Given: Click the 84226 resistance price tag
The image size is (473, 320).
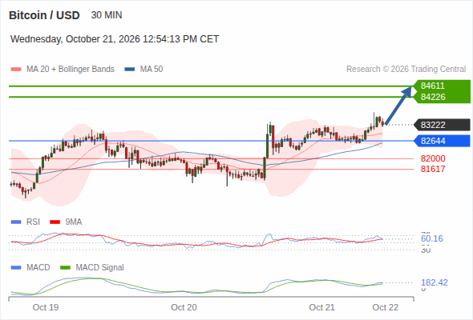Looking at the screenshot, I should click(x=441, y=98).
